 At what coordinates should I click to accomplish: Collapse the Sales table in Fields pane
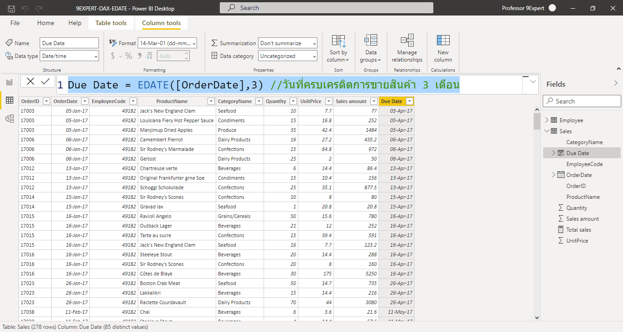coord(547,130)
